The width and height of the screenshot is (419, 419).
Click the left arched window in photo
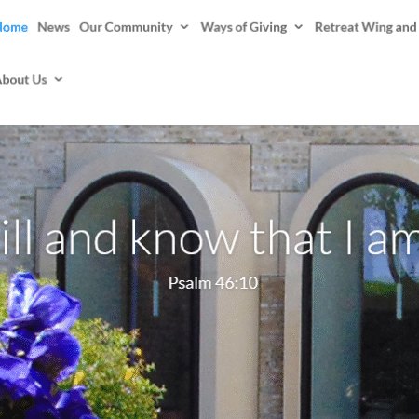[129, 295]
